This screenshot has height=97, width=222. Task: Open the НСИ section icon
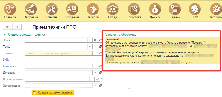(x=195, y=9)
